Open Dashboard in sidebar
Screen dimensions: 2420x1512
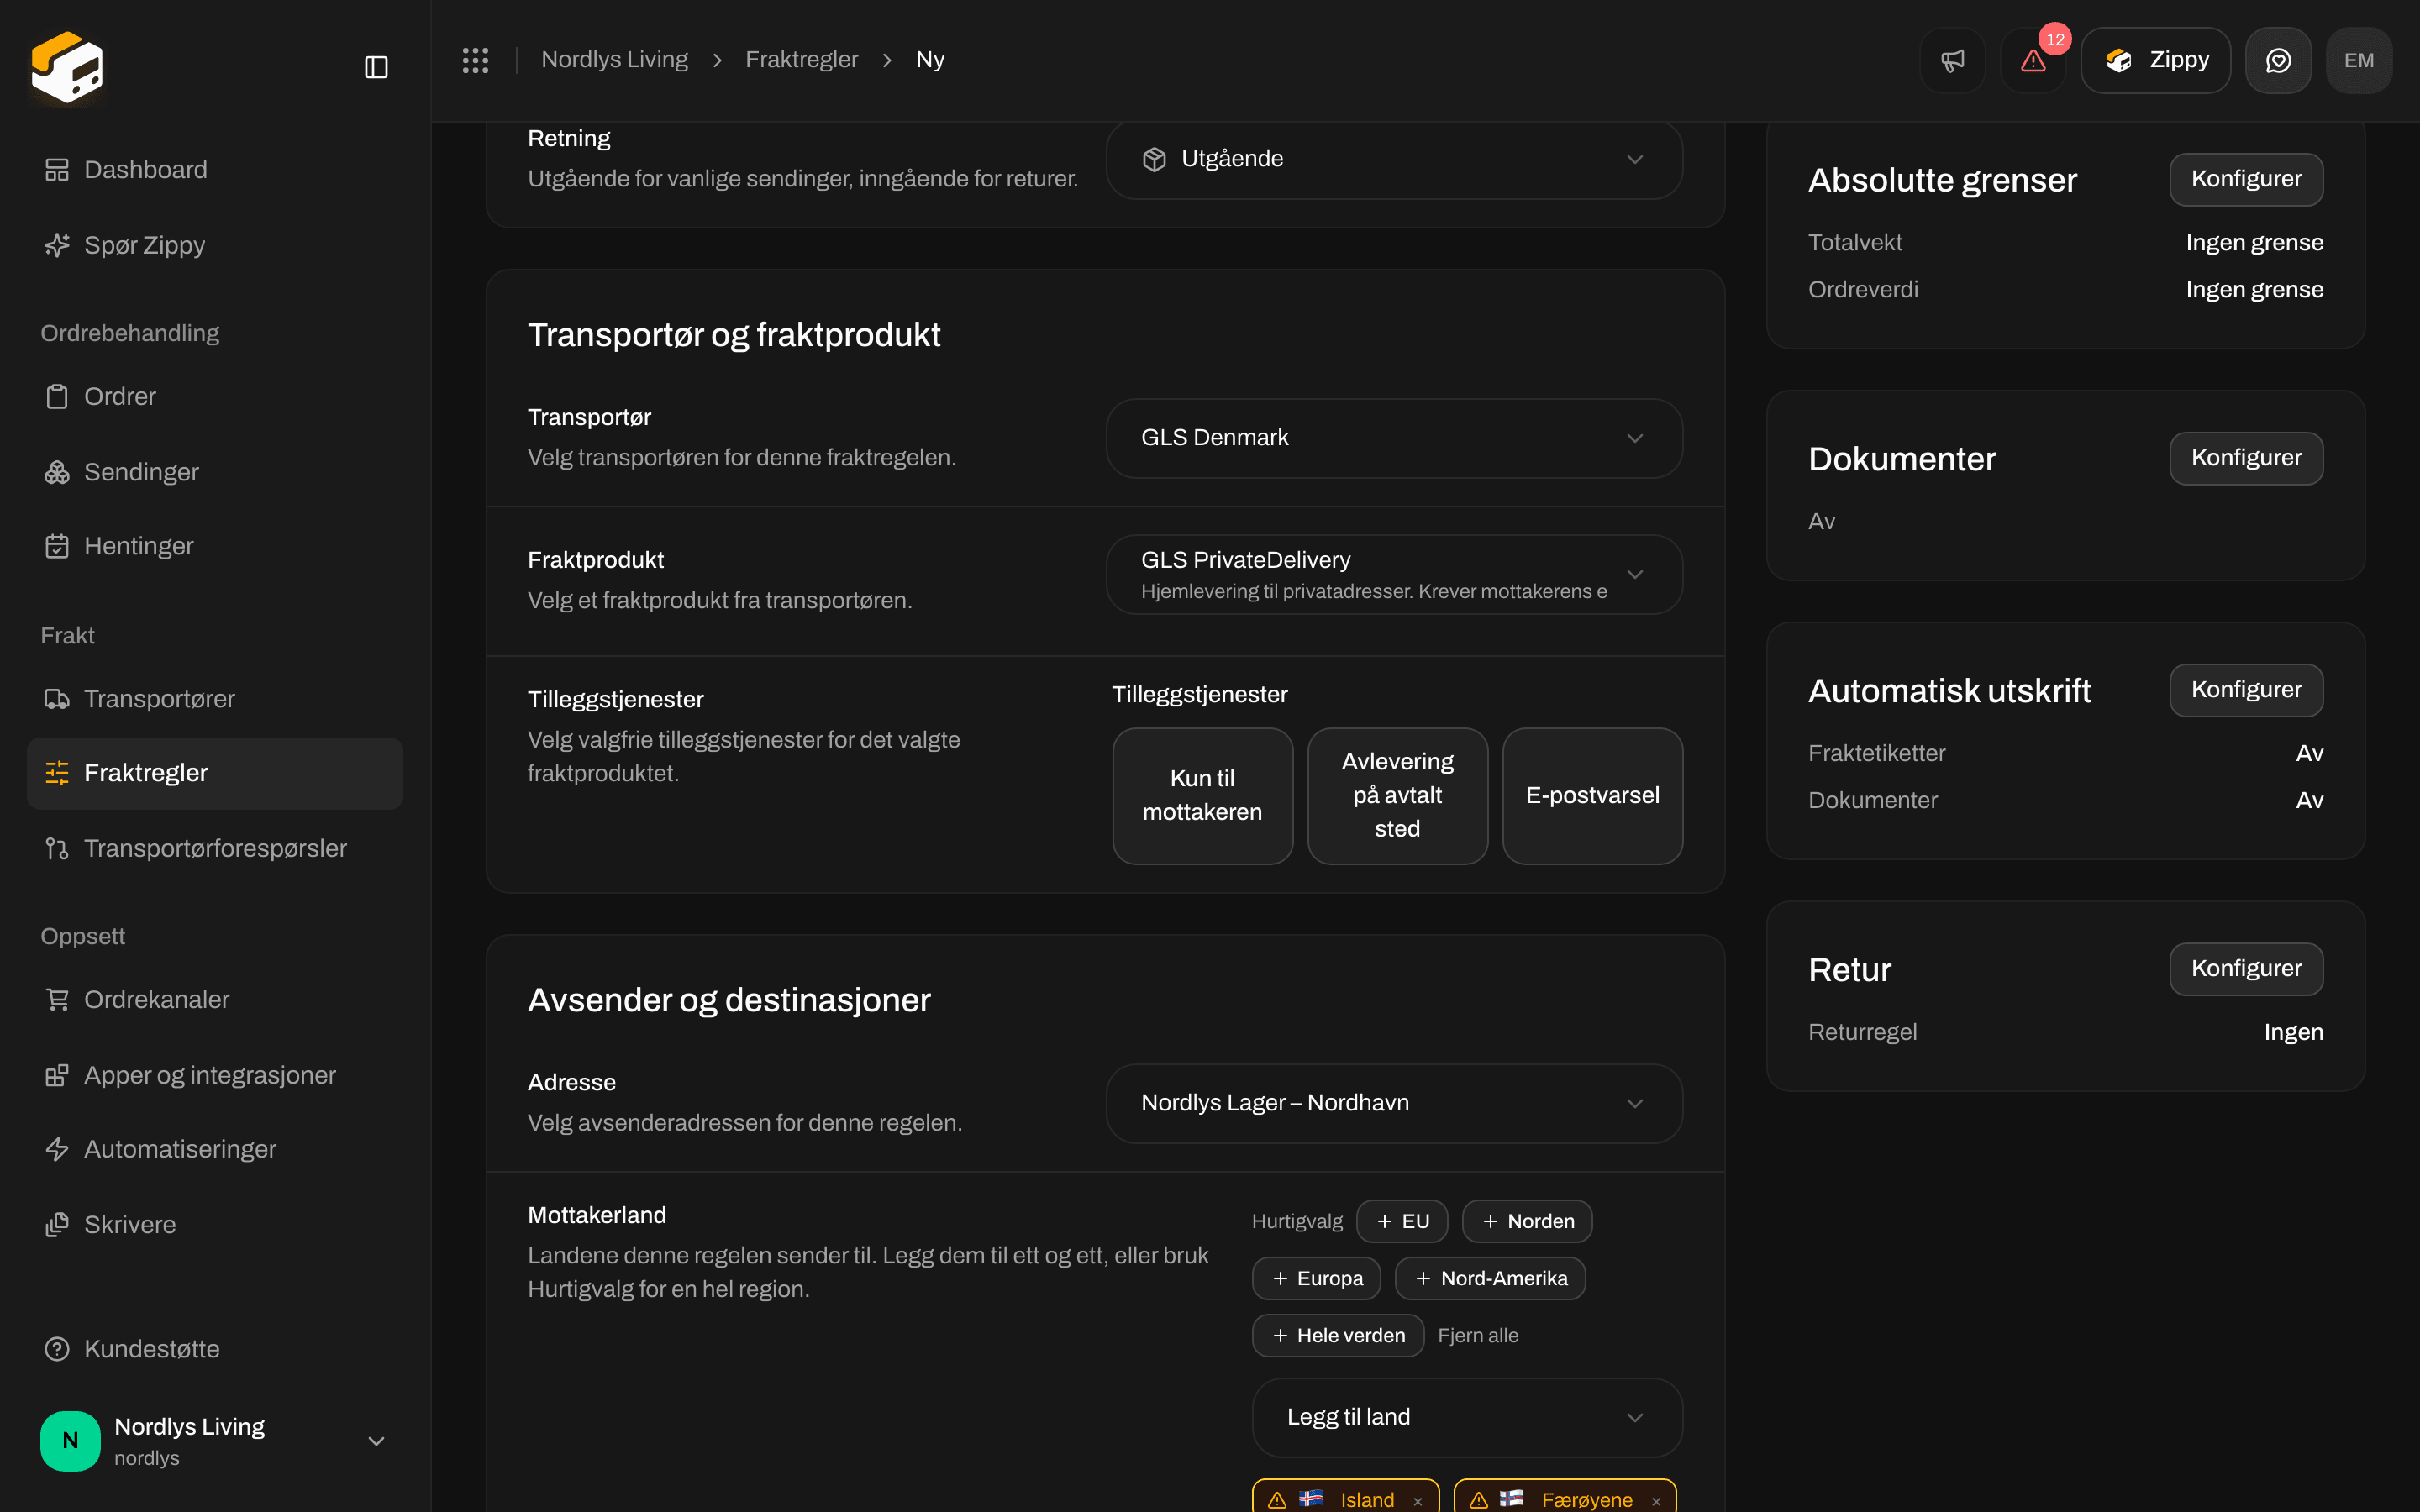point(215,170)
